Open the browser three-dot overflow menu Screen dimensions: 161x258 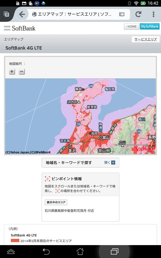(x=154, y=14)
